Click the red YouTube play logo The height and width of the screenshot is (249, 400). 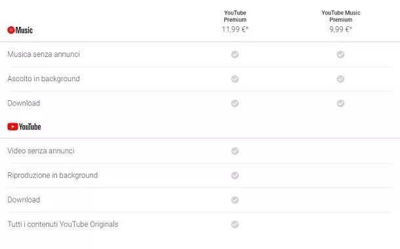click(12, 126)
